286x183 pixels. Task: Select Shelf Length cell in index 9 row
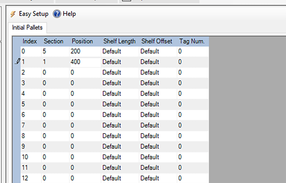click(120, 147)
